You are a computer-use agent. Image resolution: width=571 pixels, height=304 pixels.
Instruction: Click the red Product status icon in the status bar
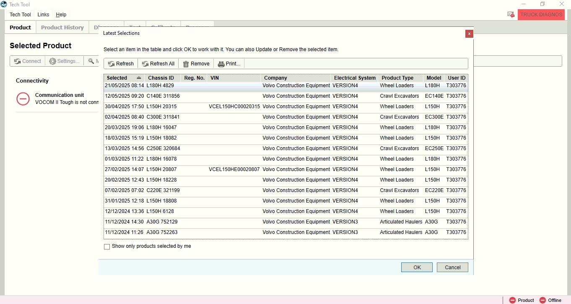click(512, 300)
